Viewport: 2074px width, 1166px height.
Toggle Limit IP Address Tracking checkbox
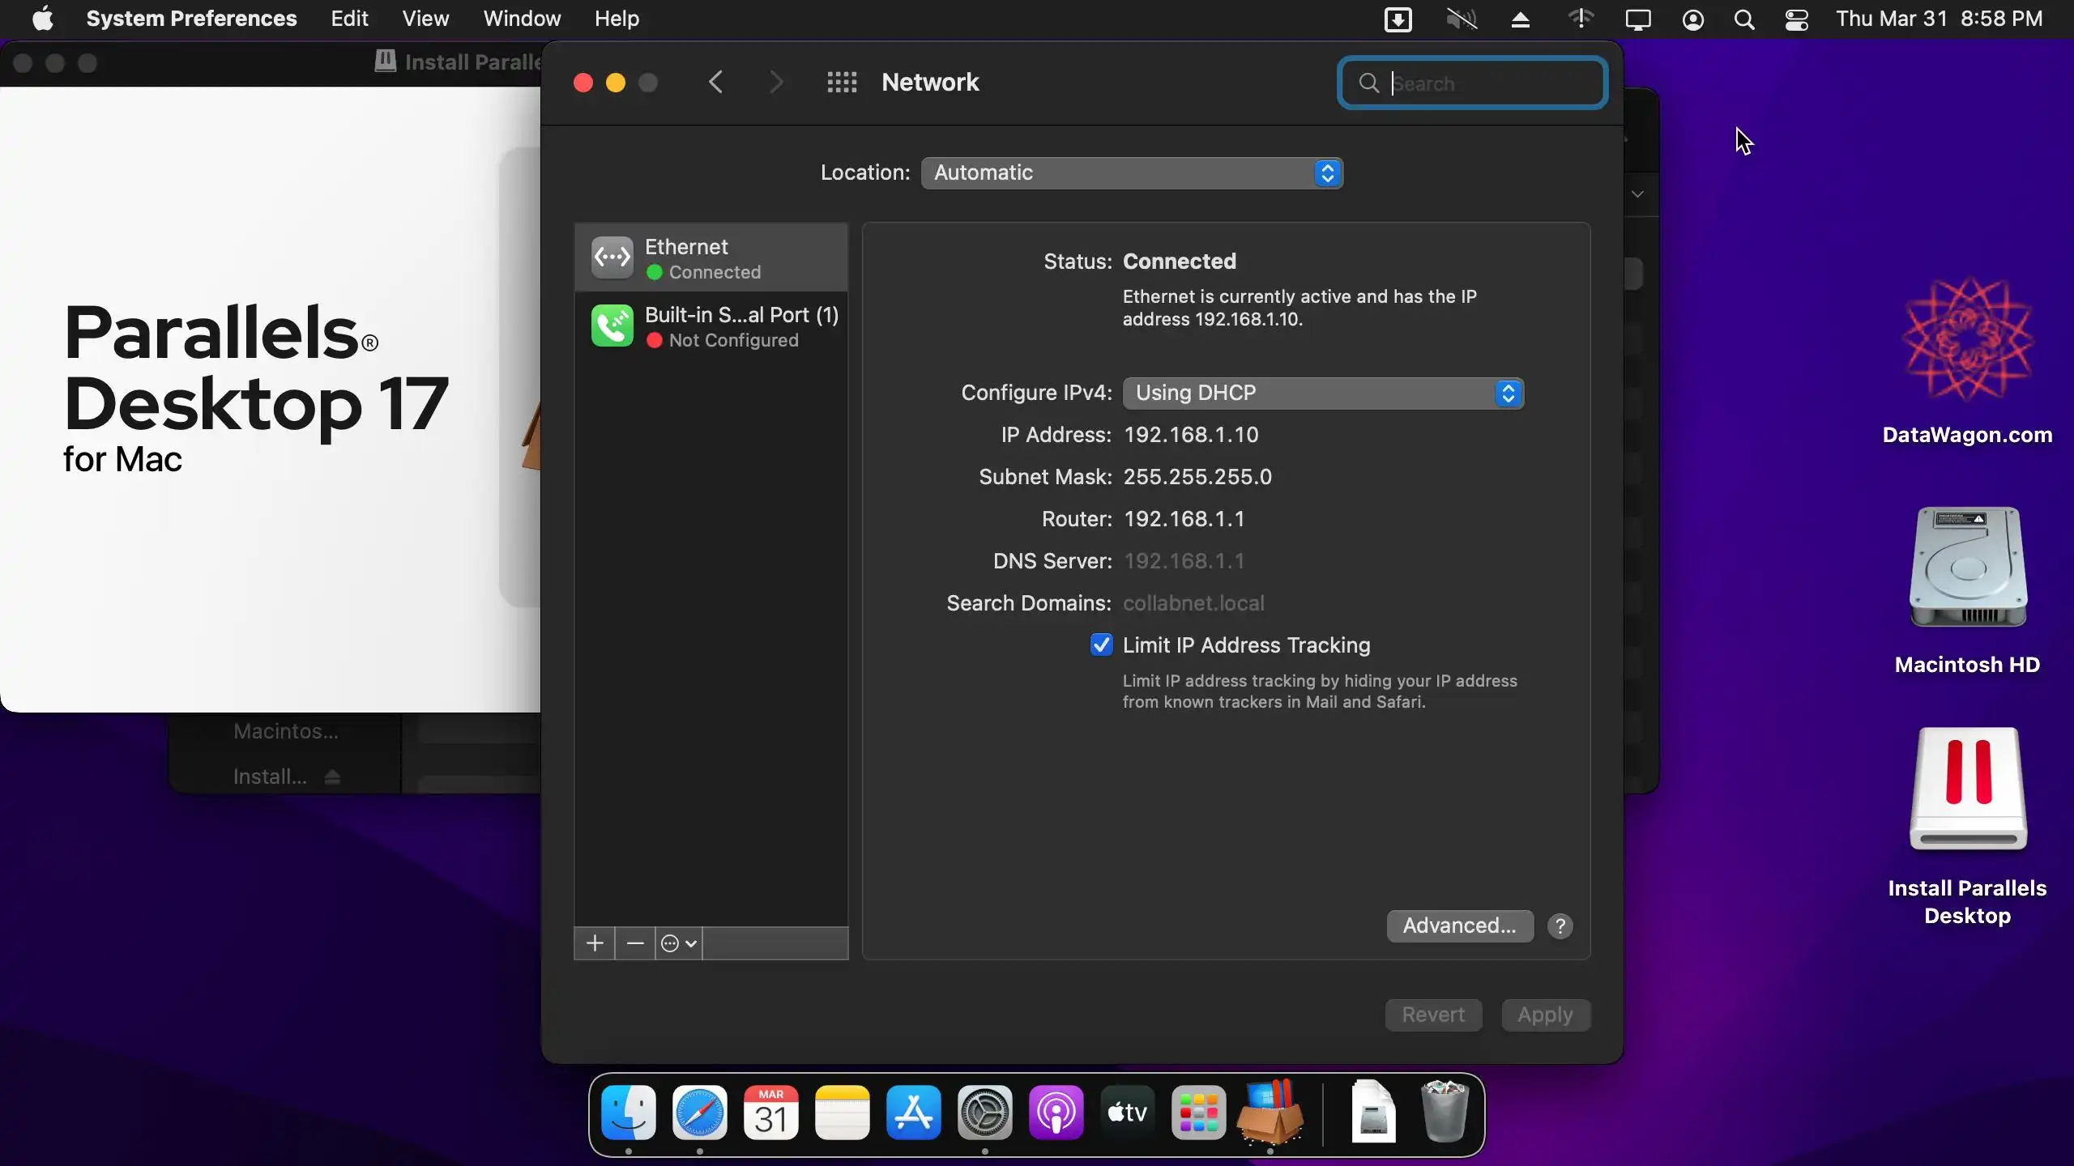click(x=1101, y=645)
